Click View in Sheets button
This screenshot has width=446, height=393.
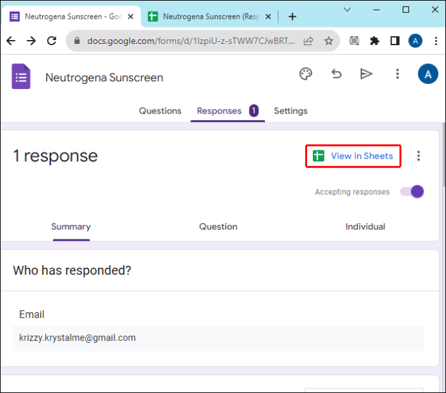353,156
